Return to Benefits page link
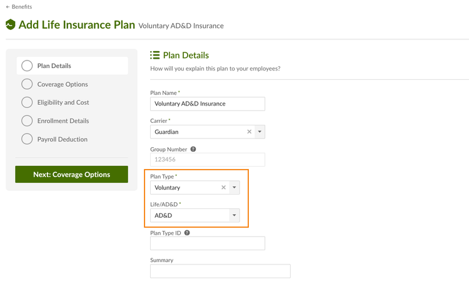The height and width of the screenshot is (282, 469). (22, 7)
